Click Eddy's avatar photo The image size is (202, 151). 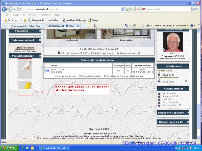pos(173,42)
